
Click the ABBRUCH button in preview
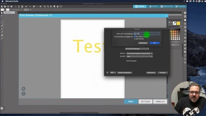[x=160, y=101]
